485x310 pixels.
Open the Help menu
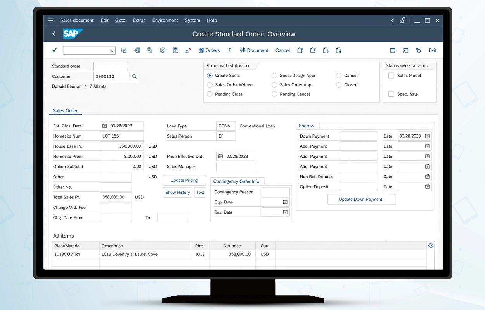212,21
